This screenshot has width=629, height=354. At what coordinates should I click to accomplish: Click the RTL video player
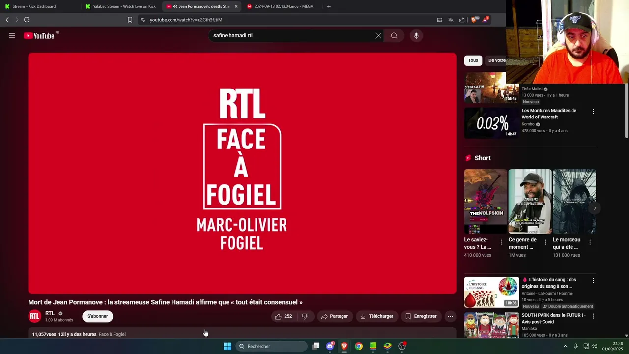pos(242,173)
